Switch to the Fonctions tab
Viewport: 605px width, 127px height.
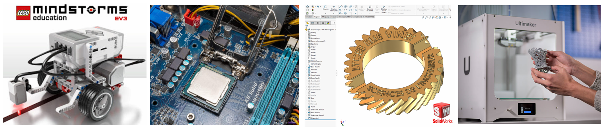(x=309, y=17)
